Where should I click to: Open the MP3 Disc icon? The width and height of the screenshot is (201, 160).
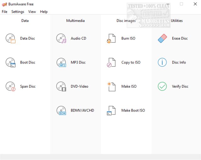pyautogui.click(x=61, y=63)
